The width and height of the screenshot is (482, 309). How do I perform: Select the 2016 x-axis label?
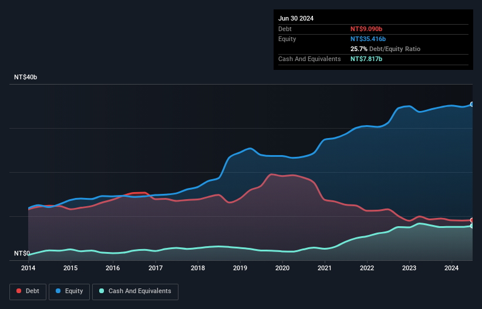click(x=113, y=268)
